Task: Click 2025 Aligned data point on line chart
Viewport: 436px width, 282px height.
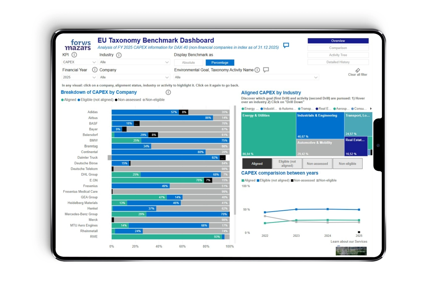Action: click(x=359, y=220)
